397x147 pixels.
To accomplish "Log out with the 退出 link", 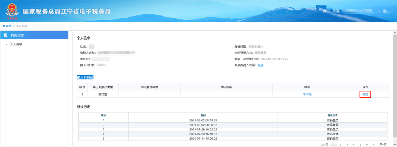I will pyautogui.click(x=386, y=11).
